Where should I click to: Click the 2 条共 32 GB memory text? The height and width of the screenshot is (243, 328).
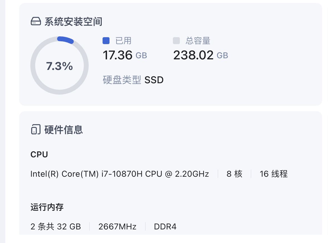(56, 227)
